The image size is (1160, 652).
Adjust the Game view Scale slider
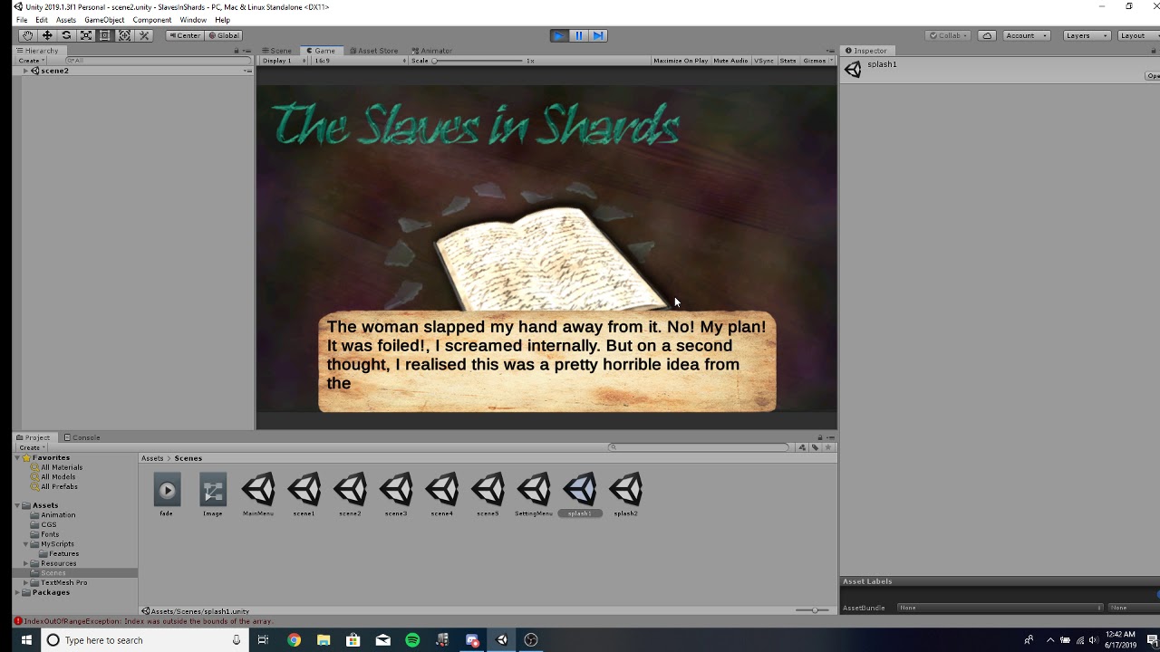click(x=478, y=61)
